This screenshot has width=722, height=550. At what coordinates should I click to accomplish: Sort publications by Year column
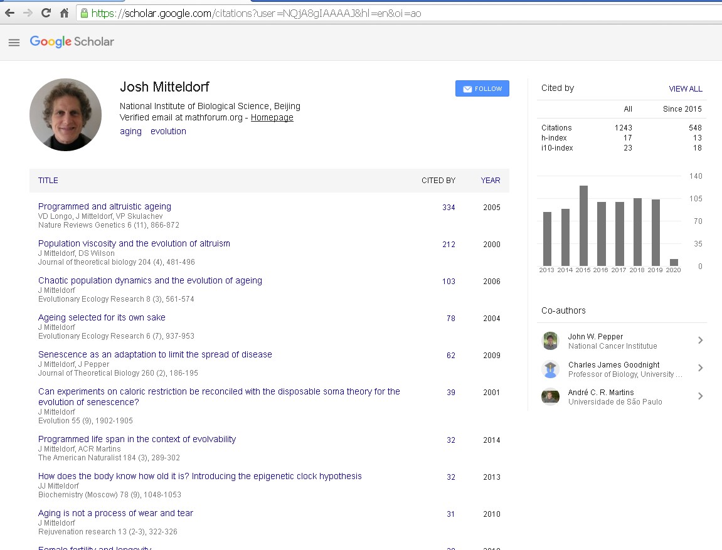click(490, 181)
